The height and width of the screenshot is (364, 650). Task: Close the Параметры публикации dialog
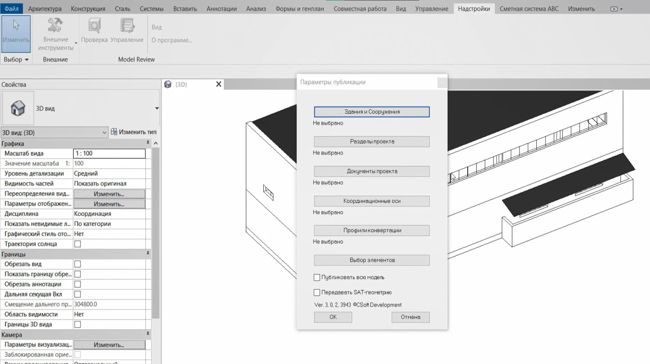441,82
